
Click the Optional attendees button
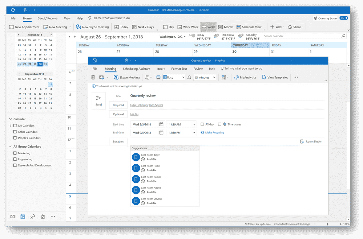[x=118, y=114]
